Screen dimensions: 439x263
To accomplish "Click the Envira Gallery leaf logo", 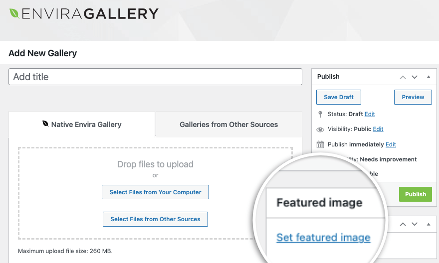I will (14, 13).
